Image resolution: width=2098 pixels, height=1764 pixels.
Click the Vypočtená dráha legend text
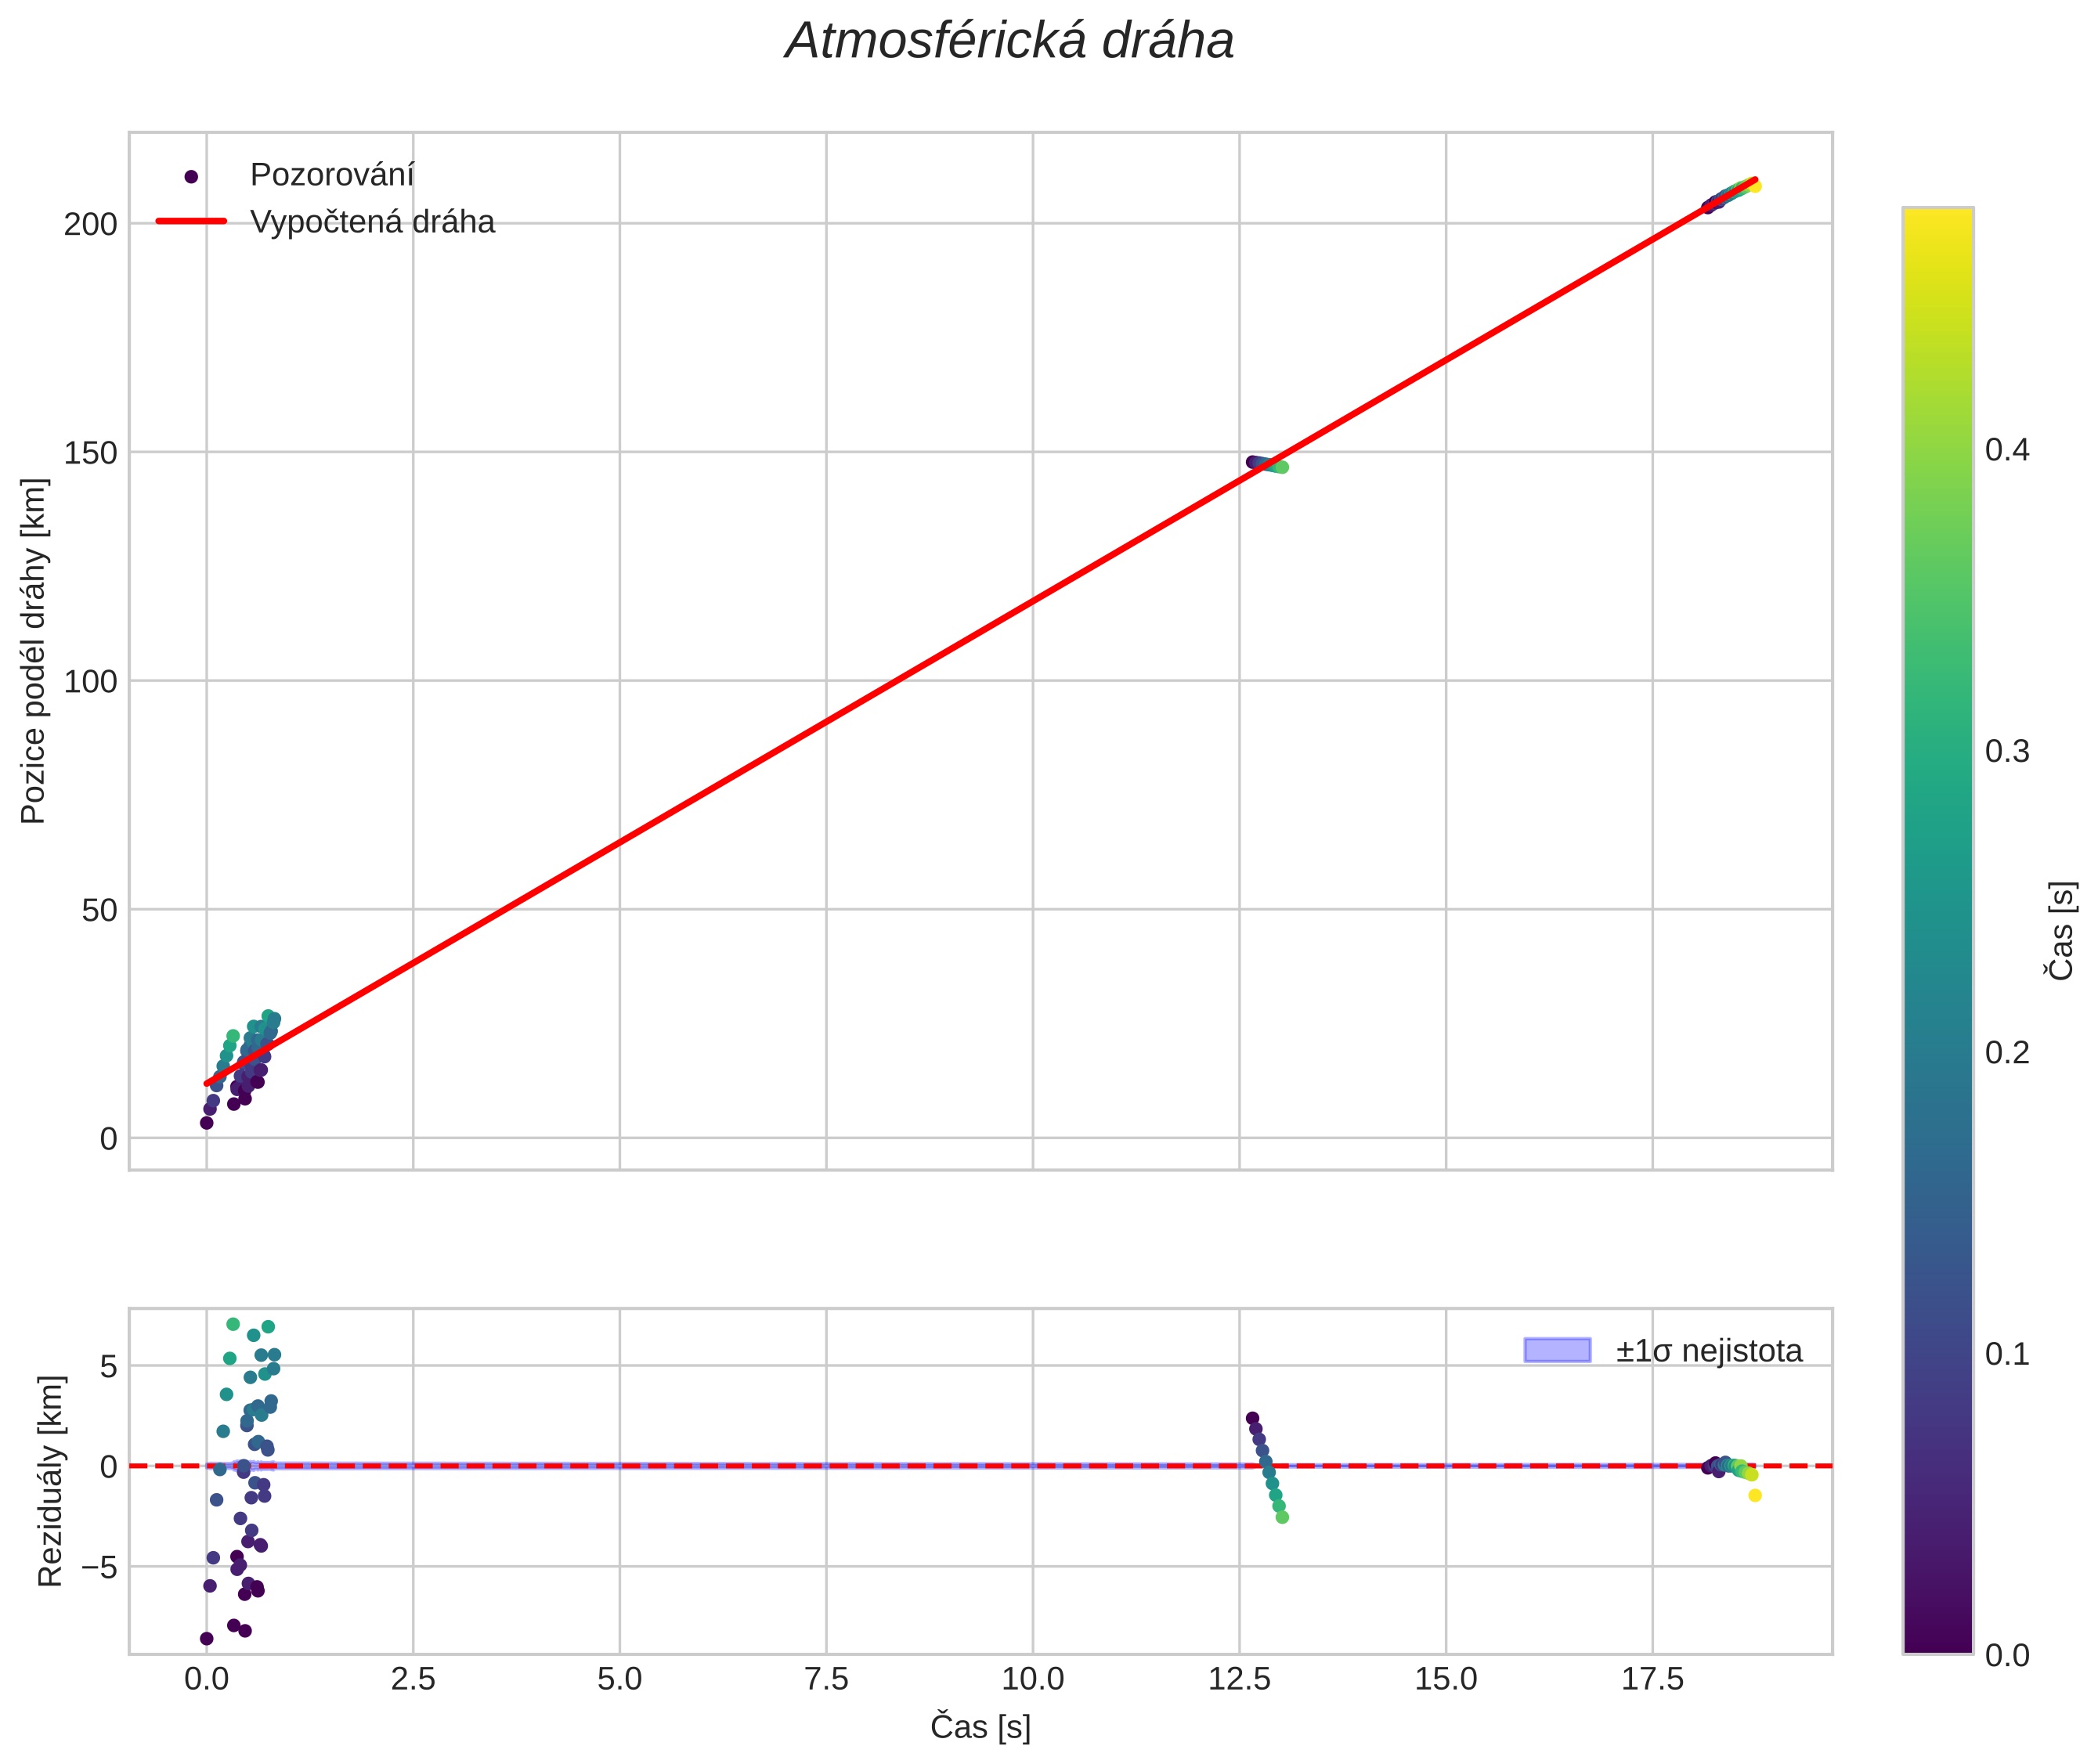tap(372, 222)
